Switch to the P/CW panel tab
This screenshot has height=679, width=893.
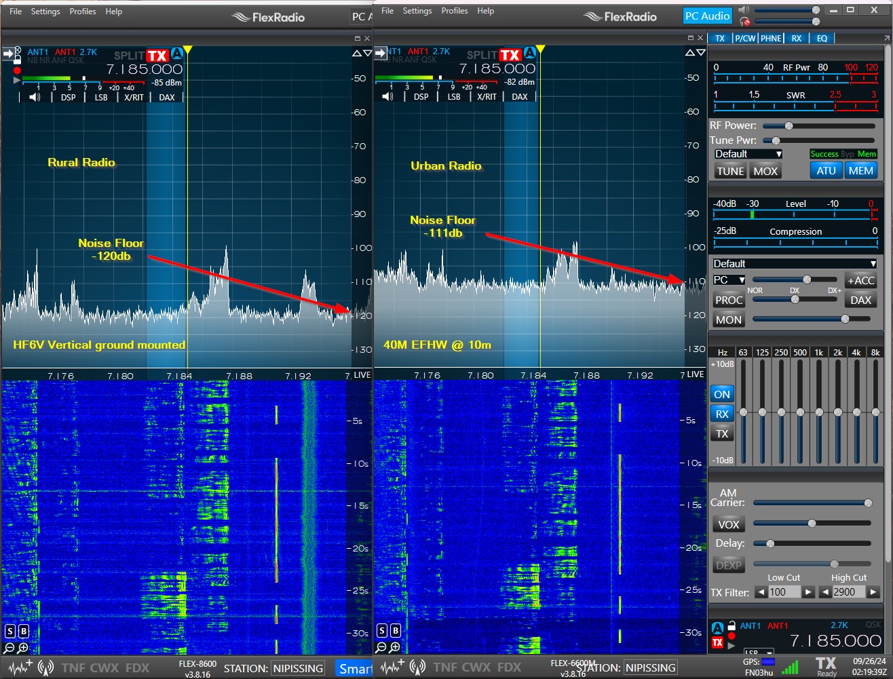click(745, 39)
